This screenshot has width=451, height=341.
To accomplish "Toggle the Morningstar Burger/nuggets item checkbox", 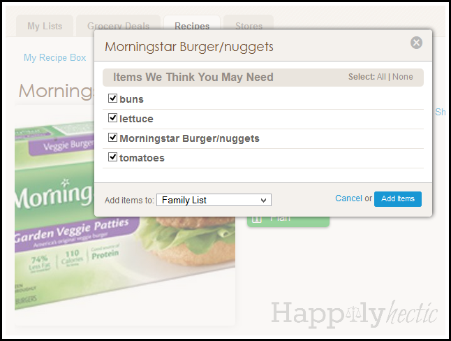I will coord(112,138).
